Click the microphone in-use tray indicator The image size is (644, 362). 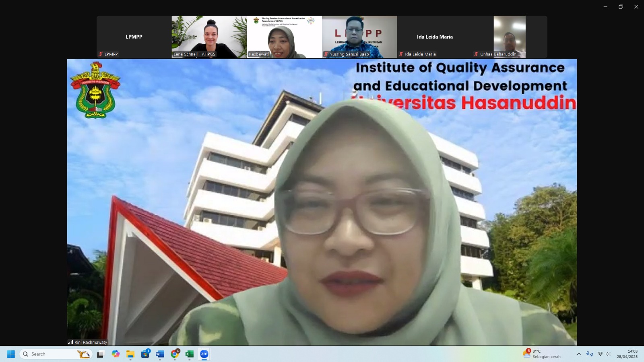(x=590, y=354)
